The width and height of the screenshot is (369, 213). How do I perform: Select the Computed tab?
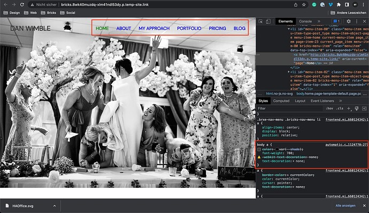point(281,101)
